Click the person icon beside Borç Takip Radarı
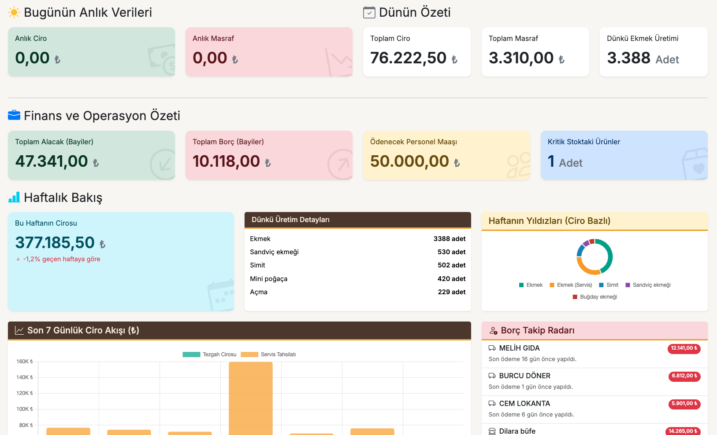717x435 pixels. [x=493, y=330]
